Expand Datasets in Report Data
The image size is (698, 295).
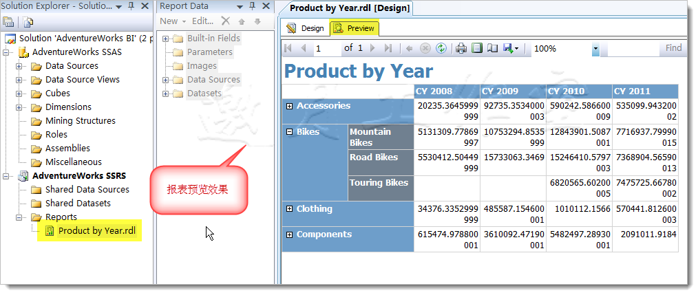pos(166,94)
